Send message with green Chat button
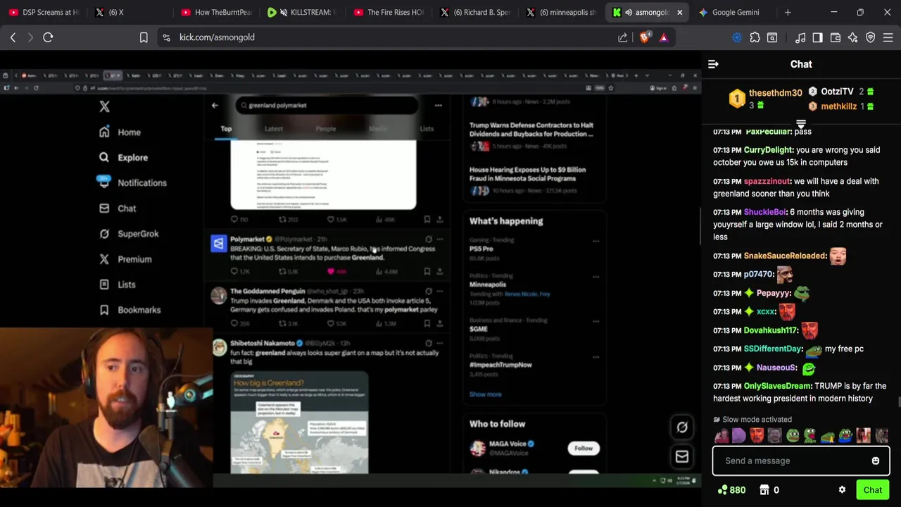901x507 pixels. pyautogui.click(x=873, y=490)
